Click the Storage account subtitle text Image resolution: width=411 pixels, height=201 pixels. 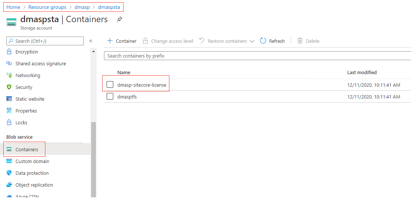click(36, 28)
